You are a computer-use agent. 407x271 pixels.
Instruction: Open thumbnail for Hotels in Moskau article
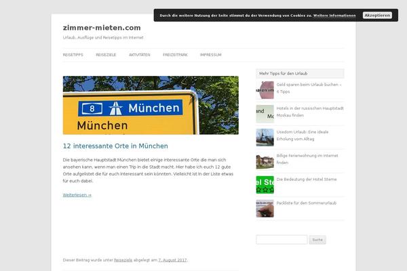[265, 114]
